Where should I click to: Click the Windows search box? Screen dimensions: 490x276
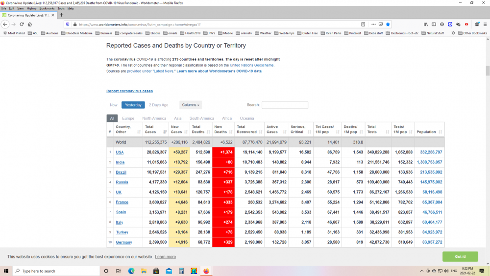(56, 271)
